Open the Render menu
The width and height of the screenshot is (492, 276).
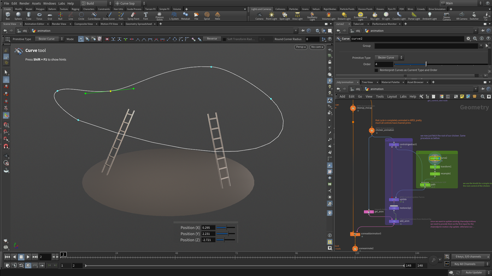pyautogui.click(x=24, y=3)
